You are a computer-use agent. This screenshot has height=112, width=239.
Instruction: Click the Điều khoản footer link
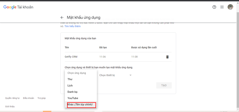[28, 98]
